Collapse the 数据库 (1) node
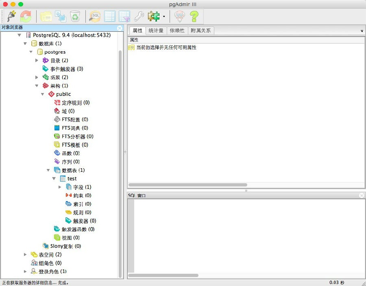 25,43
